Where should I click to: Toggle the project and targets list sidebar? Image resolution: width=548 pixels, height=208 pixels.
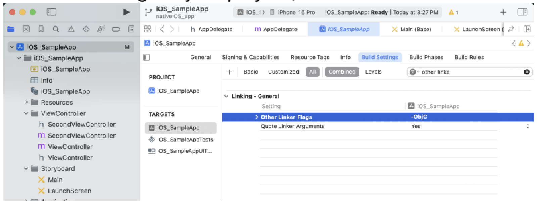[x=146, y=57]
